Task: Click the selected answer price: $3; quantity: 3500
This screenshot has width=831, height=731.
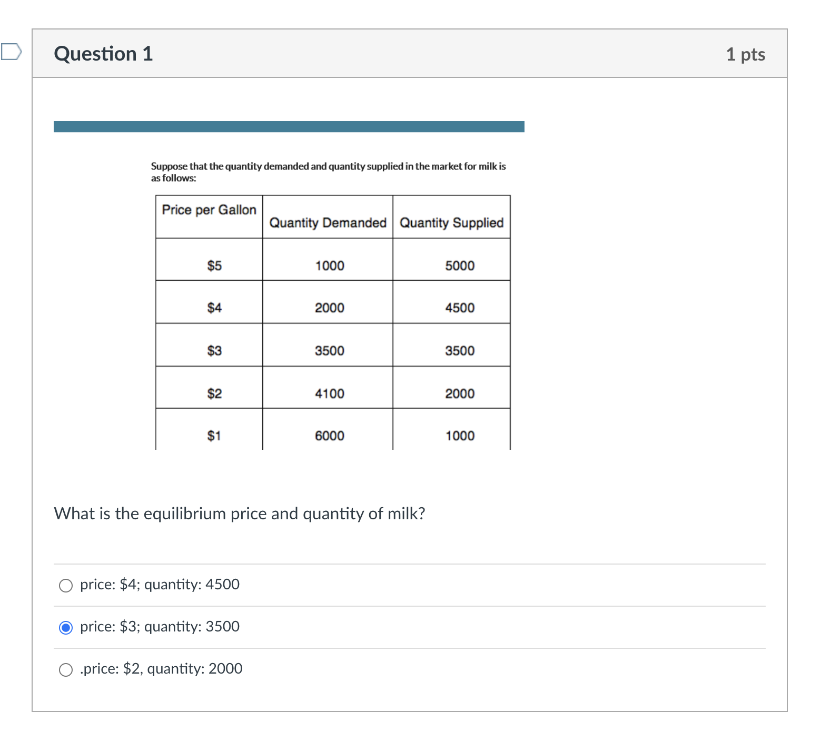Action: click(x=159, y=627)
